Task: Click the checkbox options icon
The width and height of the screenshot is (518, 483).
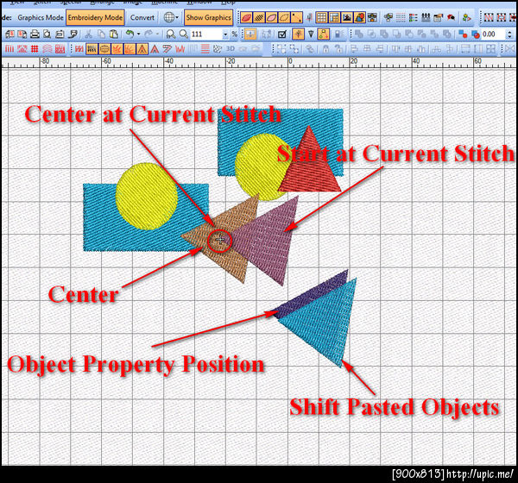Action: 282,34
